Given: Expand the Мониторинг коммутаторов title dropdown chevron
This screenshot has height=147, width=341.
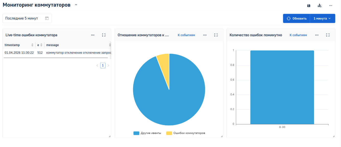Looking at the screenshot, I should point(76,5).
